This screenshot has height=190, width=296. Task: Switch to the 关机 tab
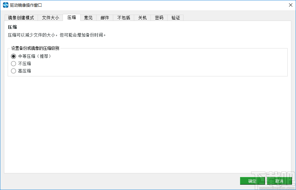(142, 18)
